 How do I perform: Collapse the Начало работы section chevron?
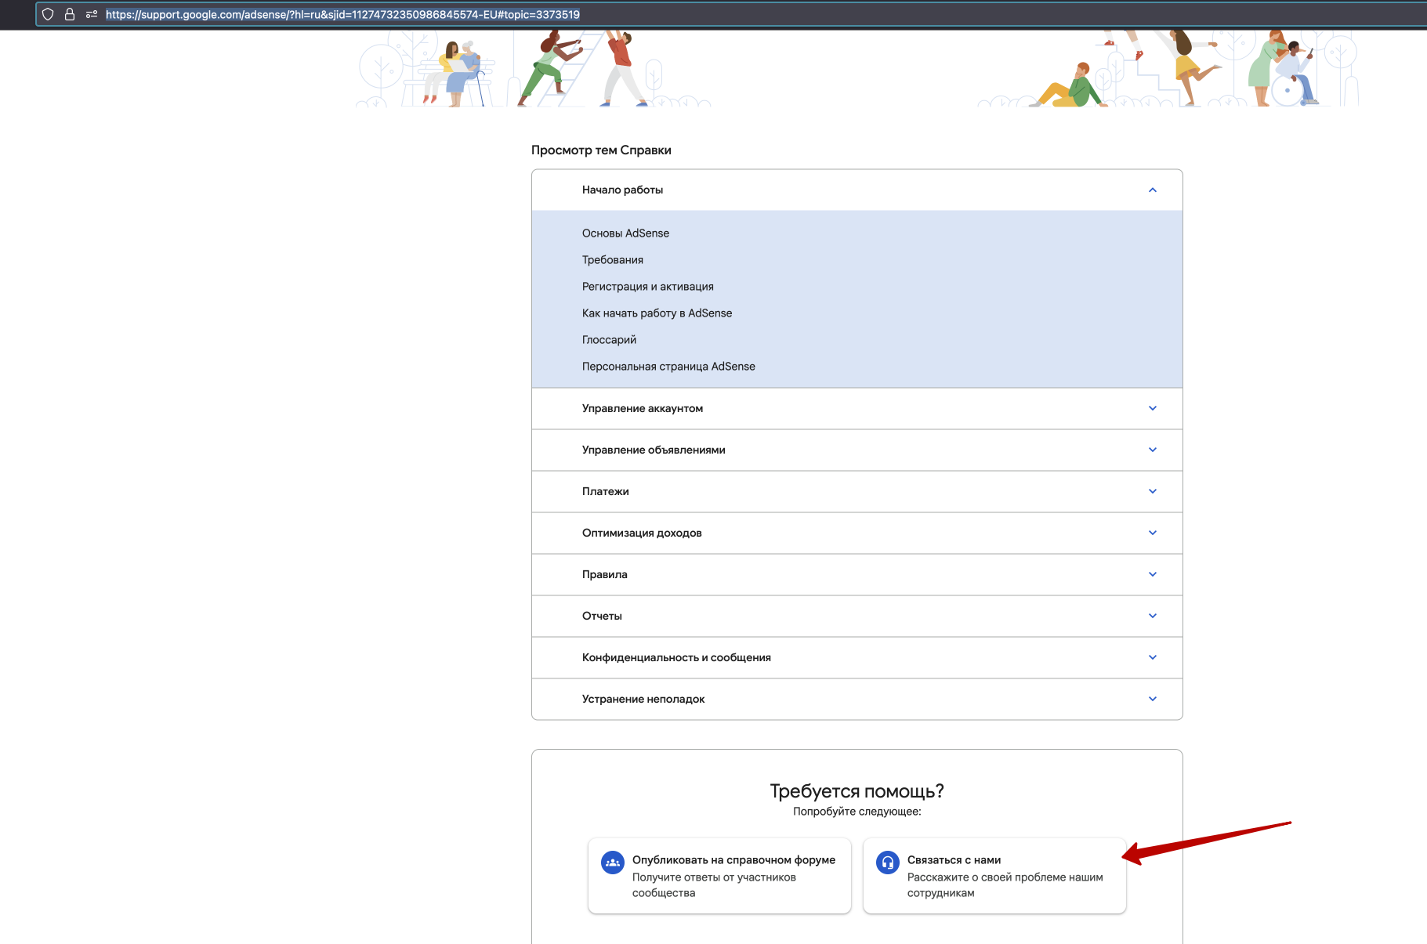pos(1153,190)
